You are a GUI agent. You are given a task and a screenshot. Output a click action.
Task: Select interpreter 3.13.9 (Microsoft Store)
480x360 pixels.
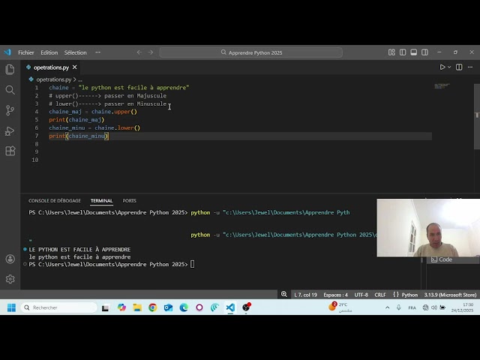[450, 295]
